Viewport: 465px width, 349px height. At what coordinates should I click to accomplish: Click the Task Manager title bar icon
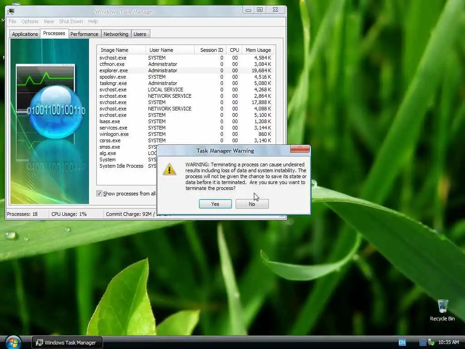pyautogui.click(x=11, y=11)
